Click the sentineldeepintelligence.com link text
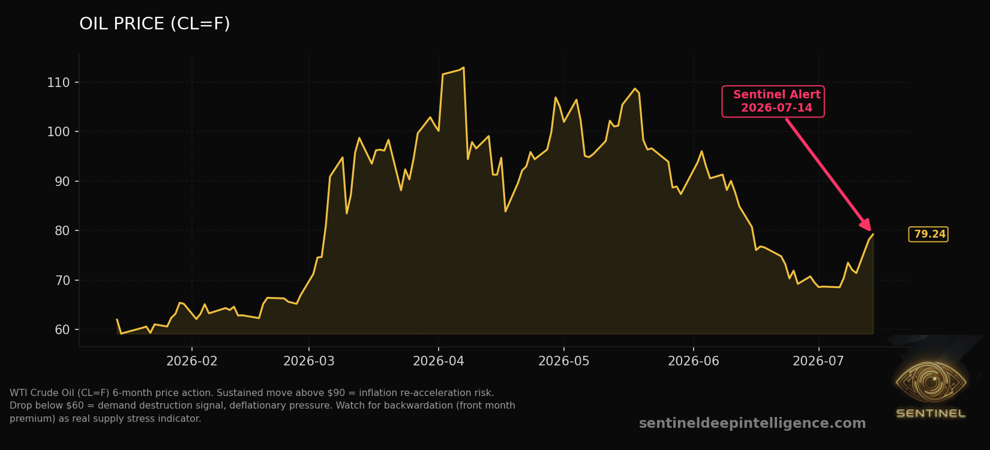The image size is (990, 450). click(x=752, y=424)
